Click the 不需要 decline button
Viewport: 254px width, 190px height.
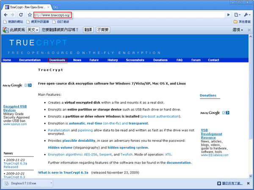[103, 30]
